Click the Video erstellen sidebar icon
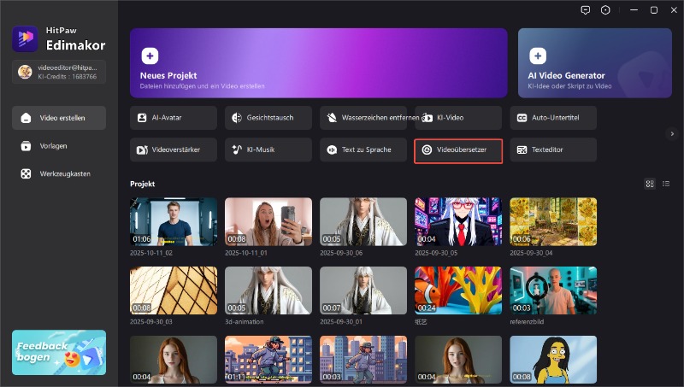Screen dimensions: 684x387 (26, 118)
